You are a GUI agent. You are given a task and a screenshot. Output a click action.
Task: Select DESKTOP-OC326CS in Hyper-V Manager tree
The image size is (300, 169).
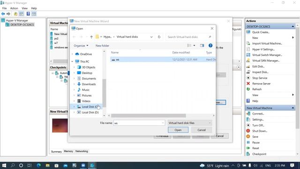(22, 24)
